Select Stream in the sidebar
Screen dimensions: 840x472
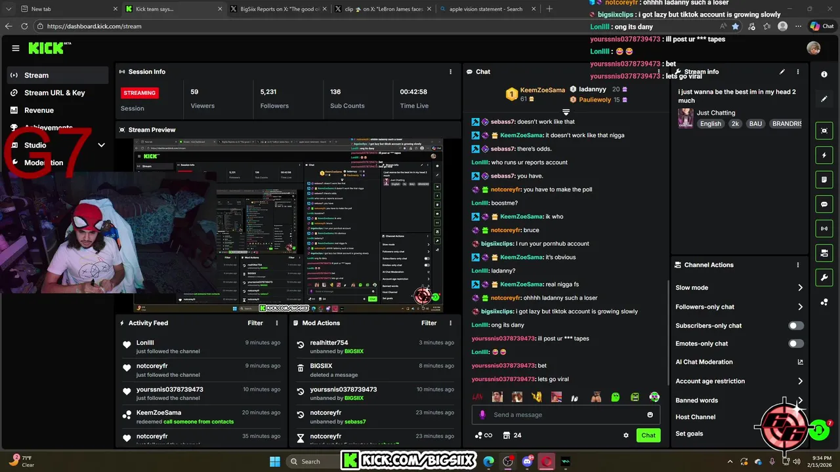58,75
